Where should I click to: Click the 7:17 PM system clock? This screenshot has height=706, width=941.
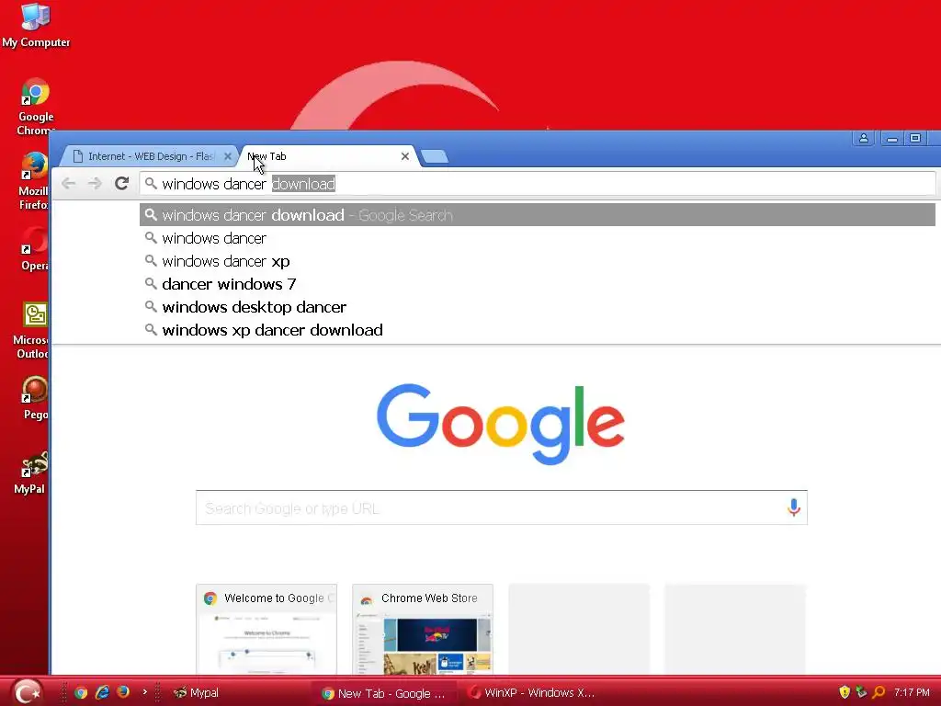[x=912, y=692]
